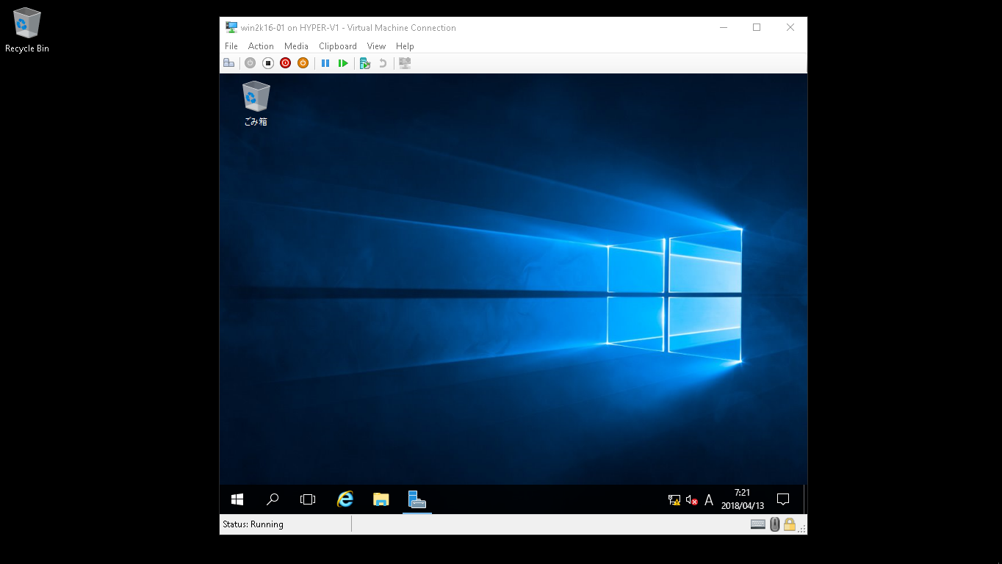Open the Action menu
The width and height of the screenshot is (1002, 564).
pyautogui.click(x=261, y=46)
